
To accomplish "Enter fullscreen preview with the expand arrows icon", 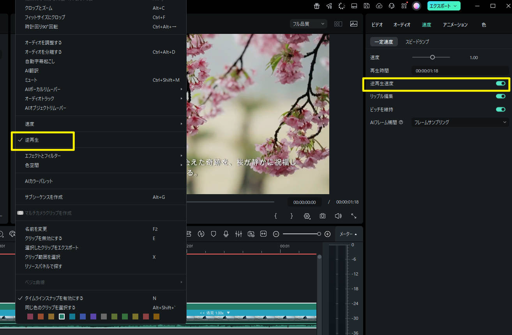I will click(354, 216).
